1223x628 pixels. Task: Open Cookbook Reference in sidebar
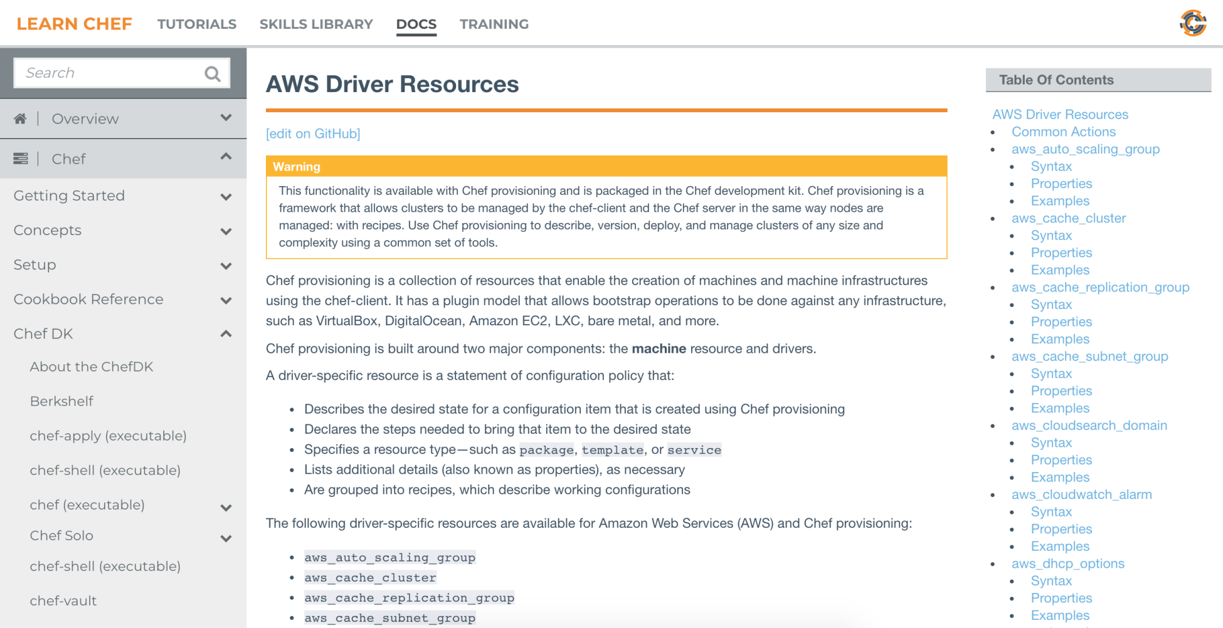click(x=88, y=299)
